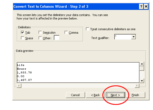This screenshot has width=153, height=110.
Task: Click the preview scroll right arrow
Action: pyautogui.click(x=137, y=86)
